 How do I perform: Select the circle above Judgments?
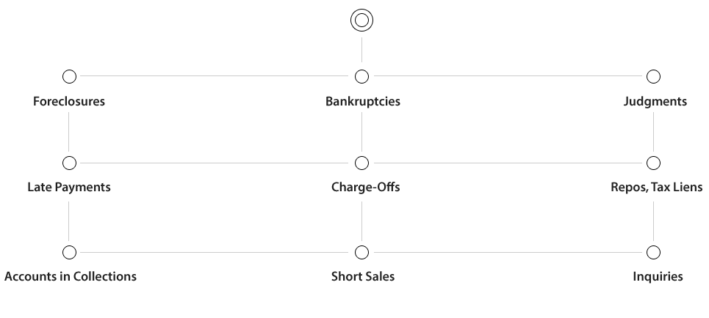(x=653, y=77)
